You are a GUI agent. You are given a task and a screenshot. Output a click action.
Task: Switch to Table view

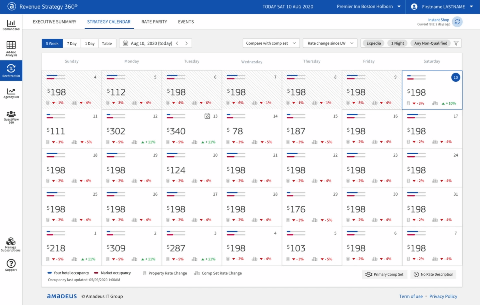coord(107,43)
